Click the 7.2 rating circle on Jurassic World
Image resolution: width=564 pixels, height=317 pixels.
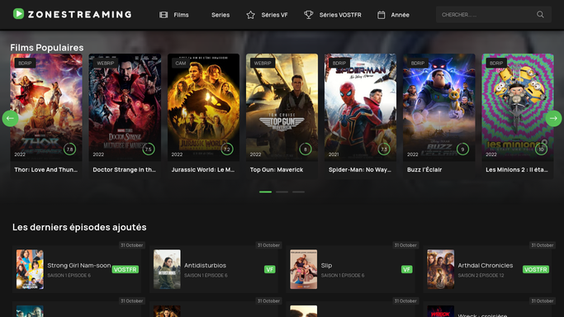tap(227, 149)
